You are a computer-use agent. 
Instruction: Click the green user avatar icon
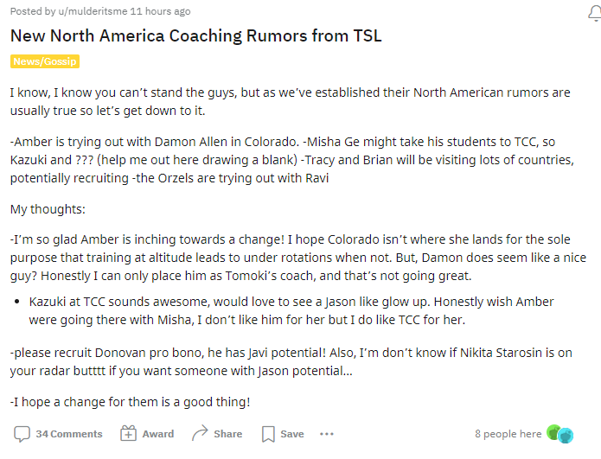coord(554,433)
